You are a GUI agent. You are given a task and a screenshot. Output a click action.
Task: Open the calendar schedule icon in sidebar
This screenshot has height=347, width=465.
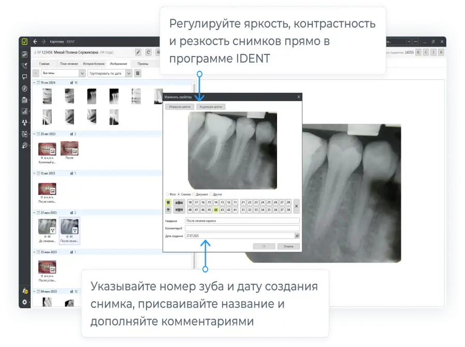[x=24, y=54]
